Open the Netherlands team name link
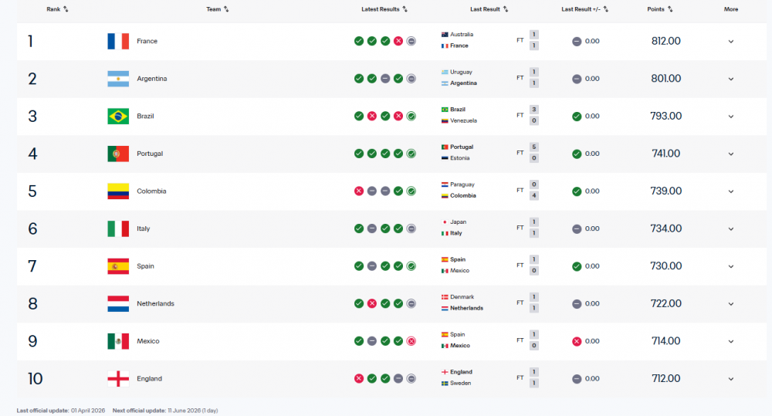This screenshot has height=416, width=772. tap(156, 304)
